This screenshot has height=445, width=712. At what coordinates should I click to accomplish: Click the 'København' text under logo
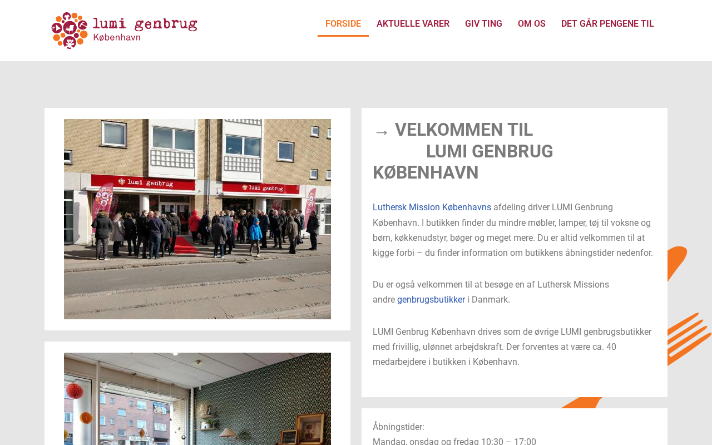(x=117, y=37)
